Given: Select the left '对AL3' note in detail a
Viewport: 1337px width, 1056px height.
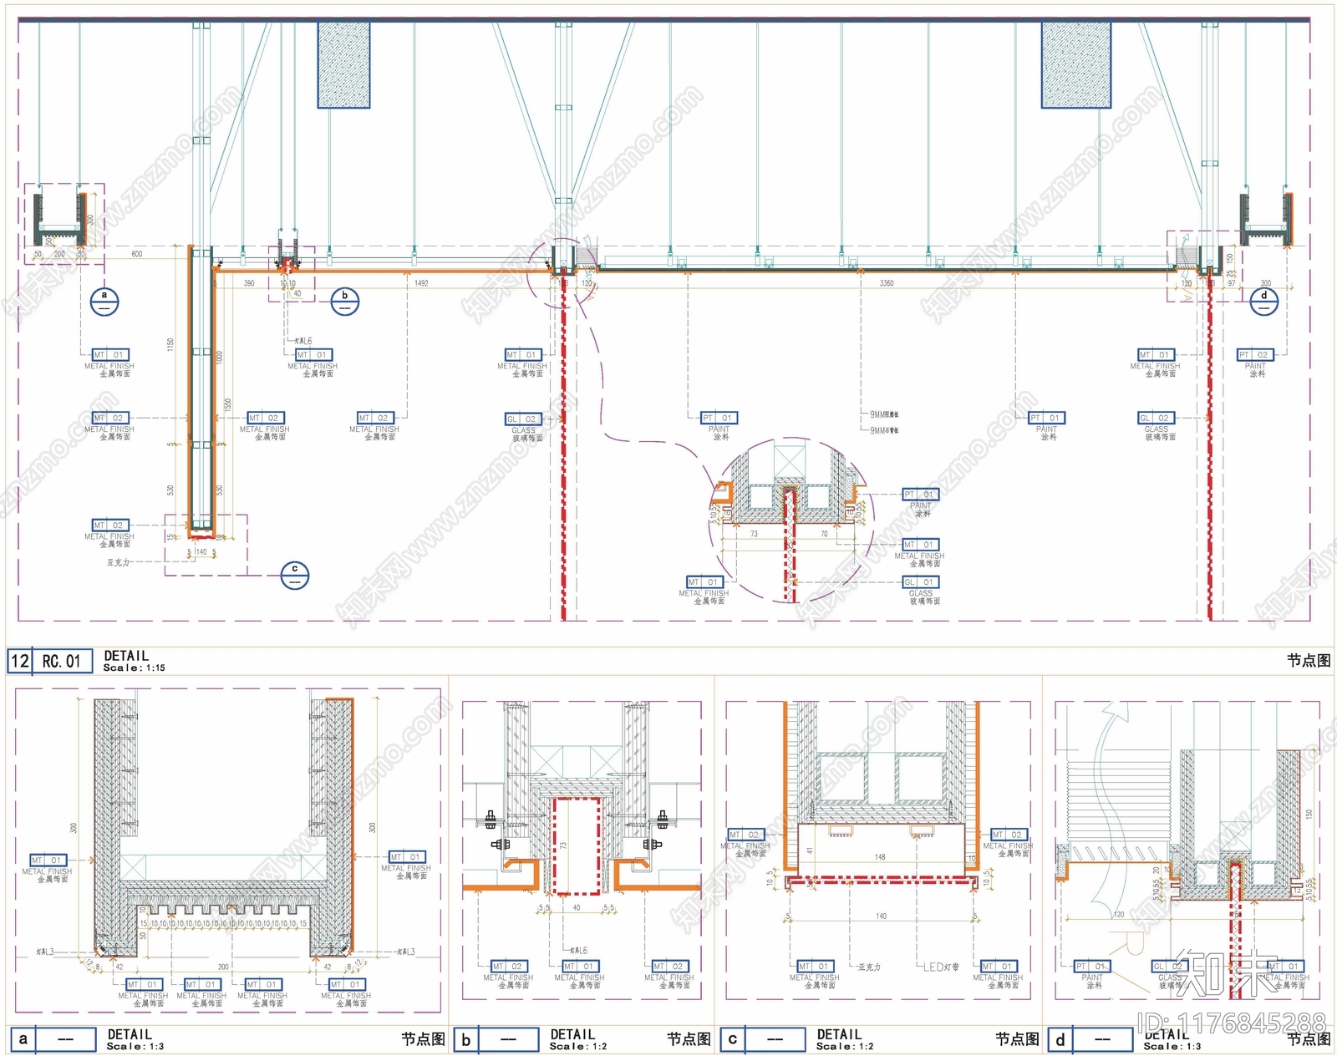Looking at the screenshot, I should [x=44, y=952].
